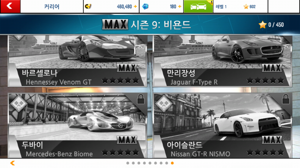Open the 아이슬란드 Nissan GT-R NISMO race

coord(222,126)
